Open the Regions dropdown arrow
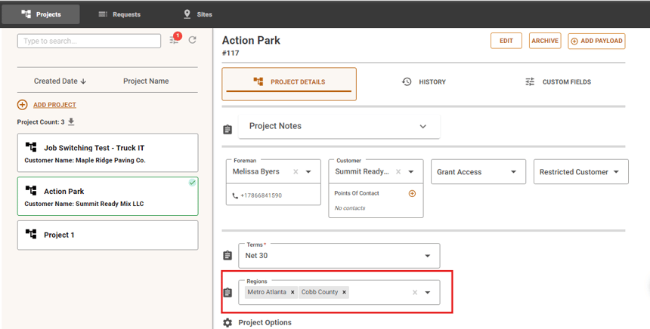The width and height of the screenshot is (650, 329). pyautogui.click(x=427, y=293)
